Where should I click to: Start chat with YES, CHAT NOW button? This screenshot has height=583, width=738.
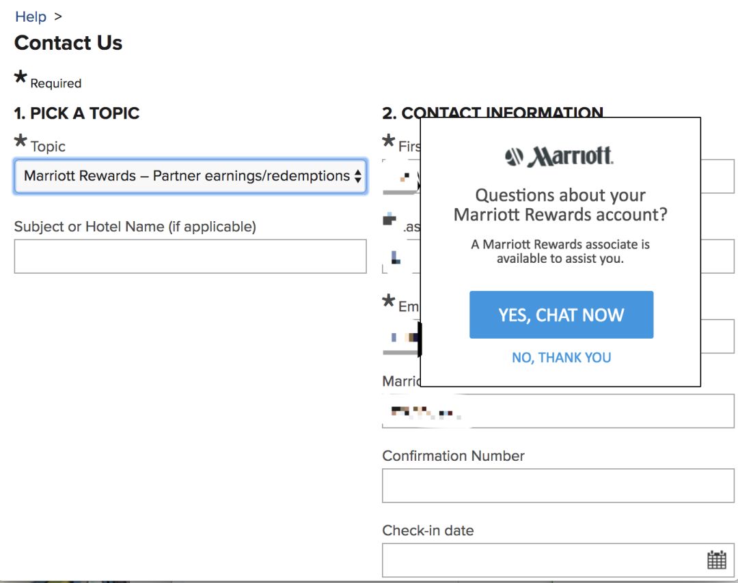(x=561, y=315)
